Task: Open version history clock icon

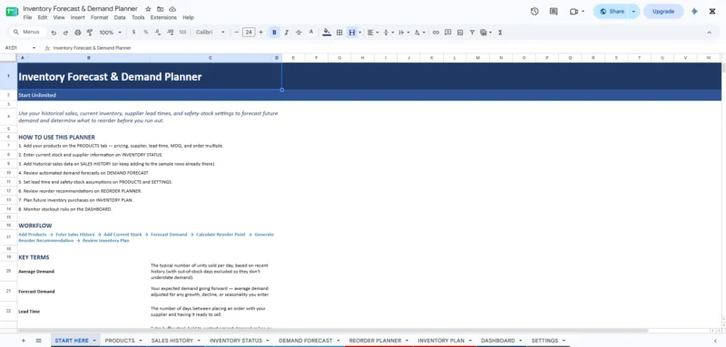Action: tap(535, 12)
